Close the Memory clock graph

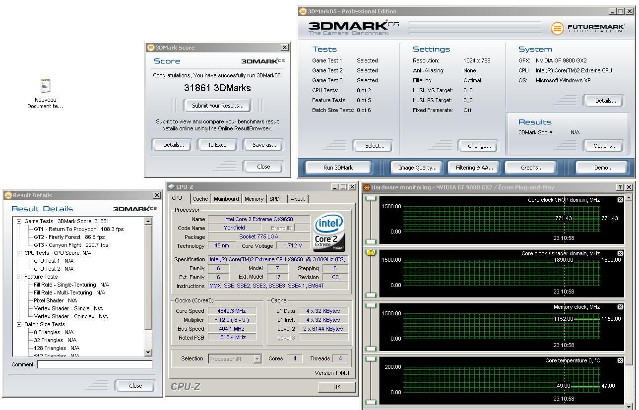[x=620, y=307]
